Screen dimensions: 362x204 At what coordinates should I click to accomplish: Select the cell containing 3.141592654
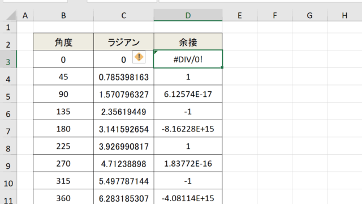[124, 129]
